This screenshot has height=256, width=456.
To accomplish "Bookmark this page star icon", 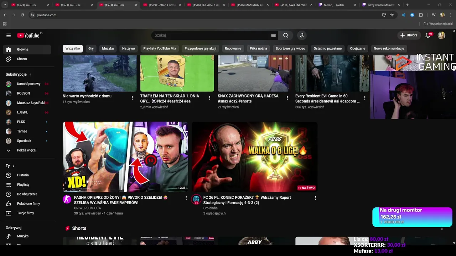I will point(392,15).
